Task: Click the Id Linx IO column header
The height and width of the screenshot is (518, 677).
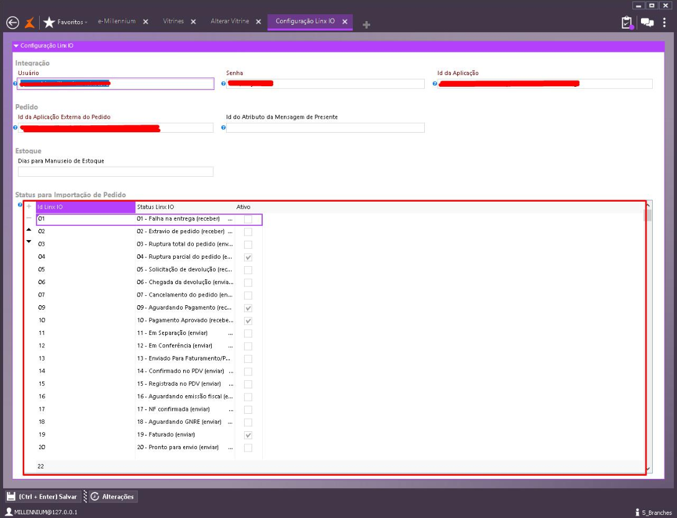Action: (86, 207)
